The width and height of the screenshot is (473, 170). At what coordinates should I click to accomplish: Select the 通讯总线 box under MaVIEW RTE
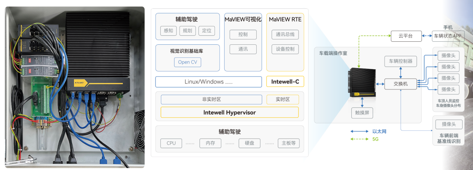(x=285, y=35)
